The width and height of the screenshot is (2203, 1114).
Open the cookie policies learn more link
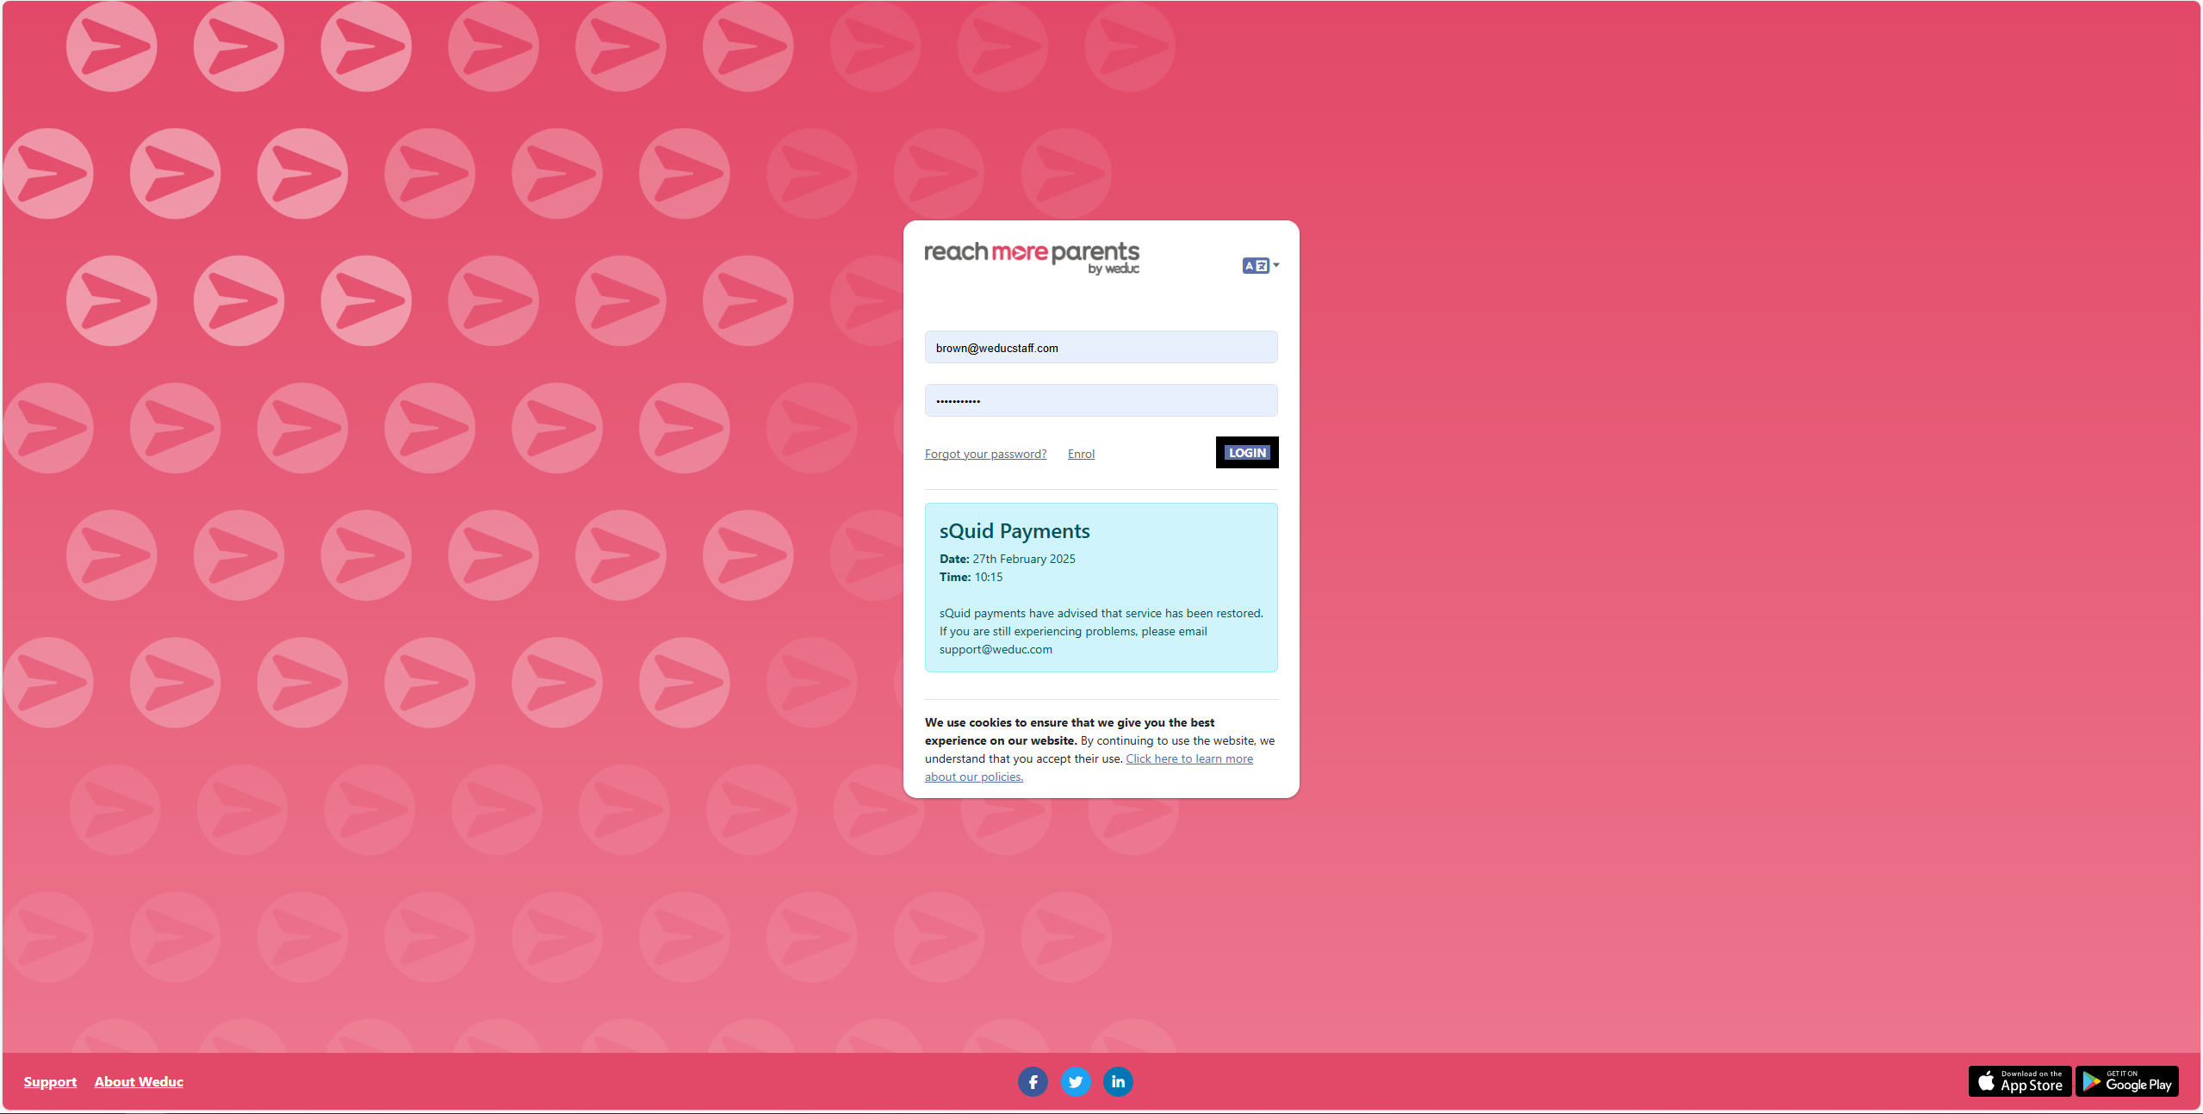1188,758
